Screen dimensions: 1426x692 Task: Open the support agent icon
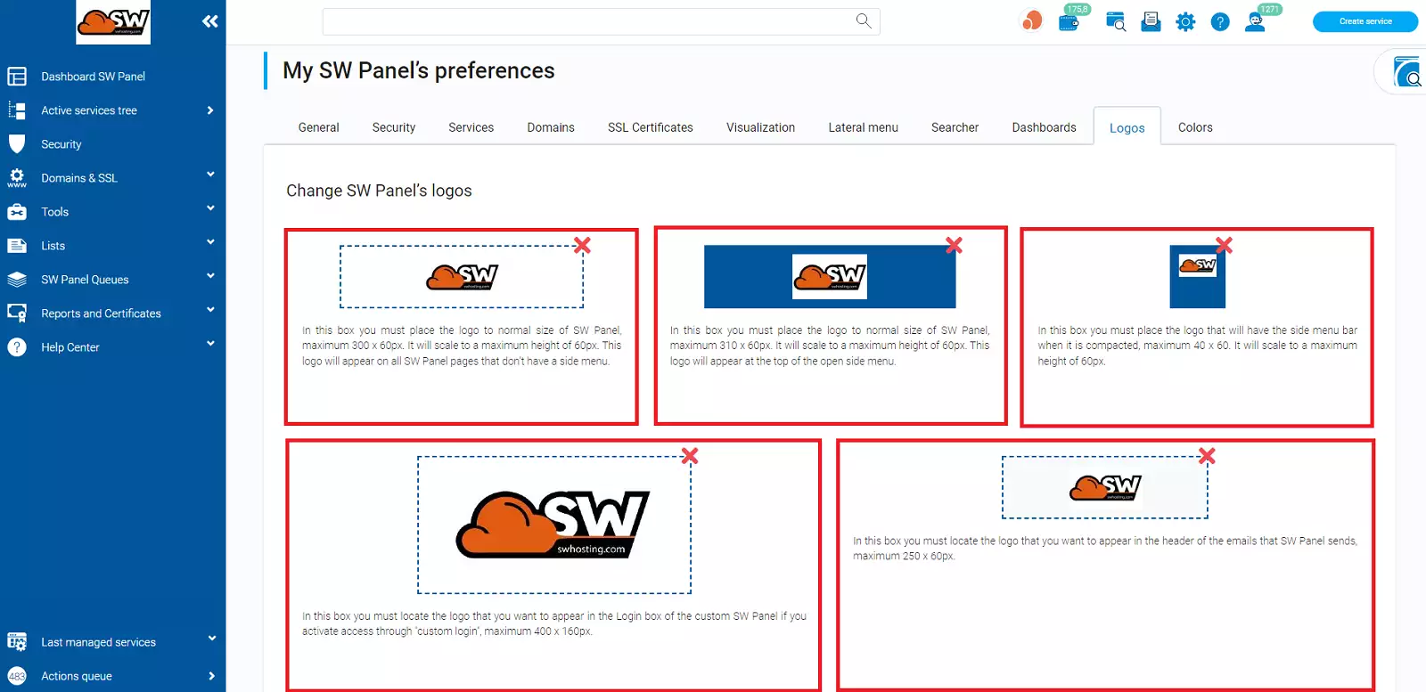pos(1255,22)
